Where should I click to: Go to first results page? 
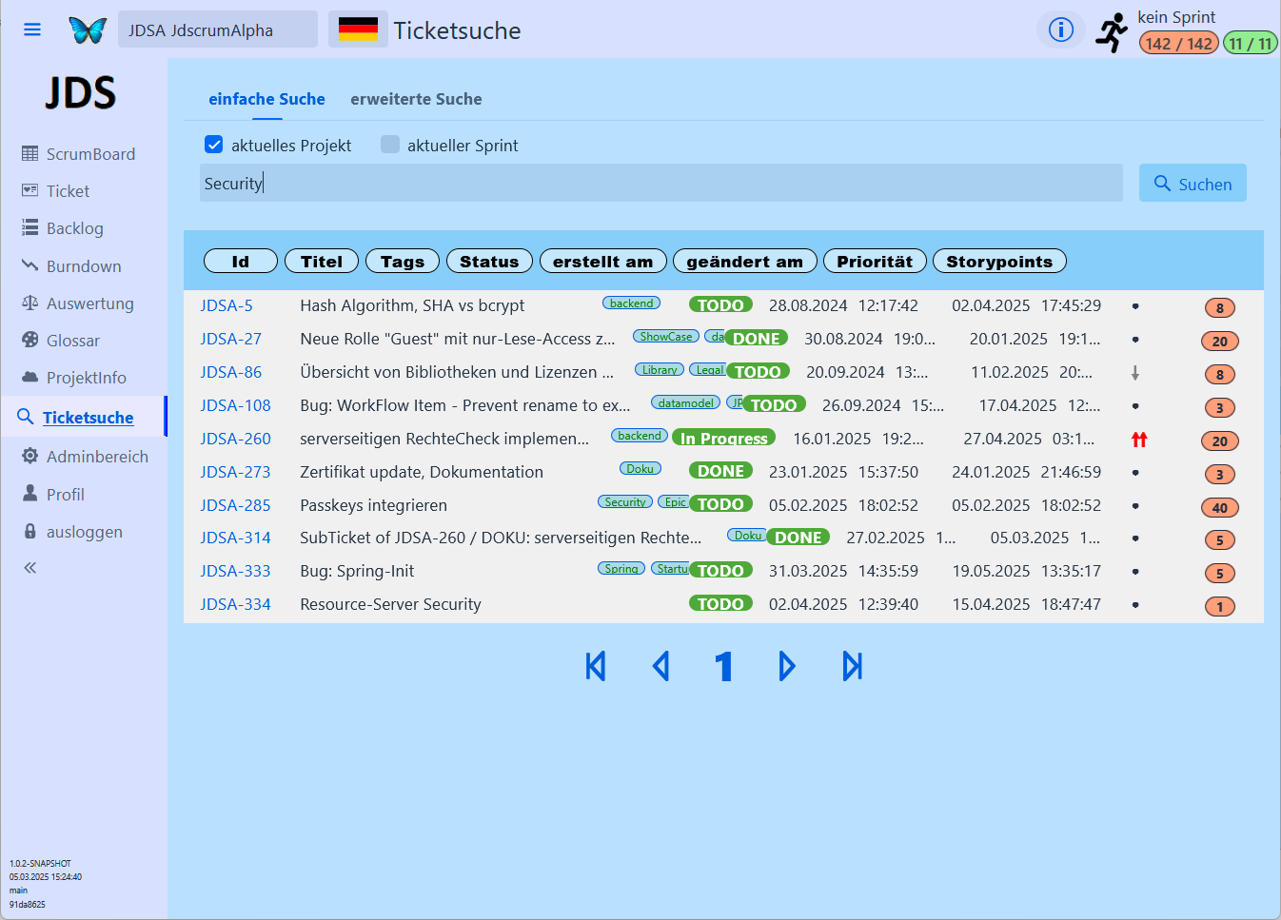[x=596, y=666]
